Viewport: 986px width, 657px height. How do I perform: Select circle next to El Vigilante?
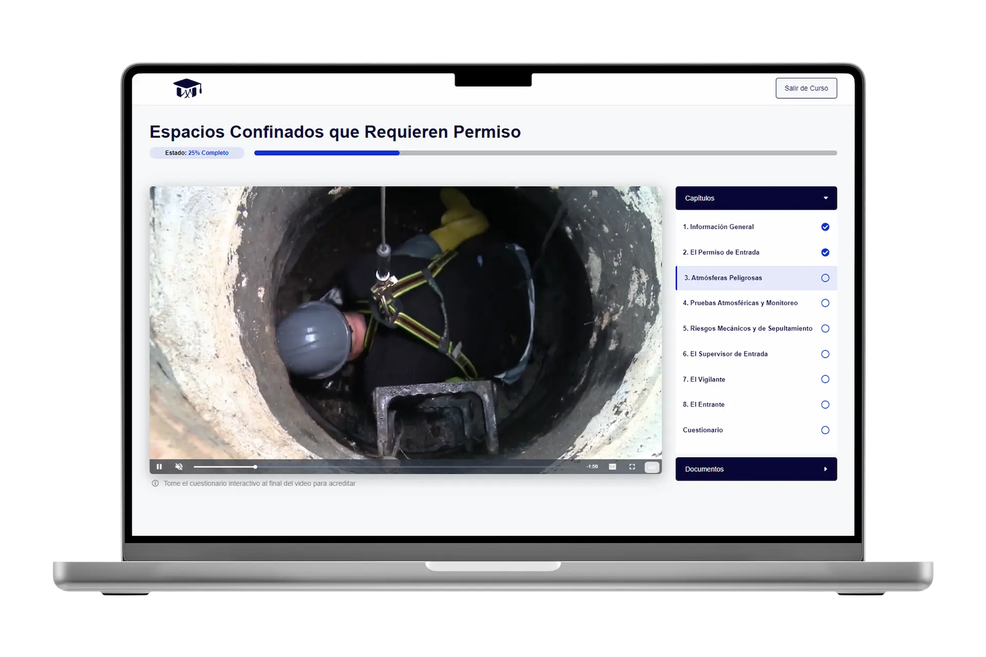pyautogui.click(x=825, y=379)
